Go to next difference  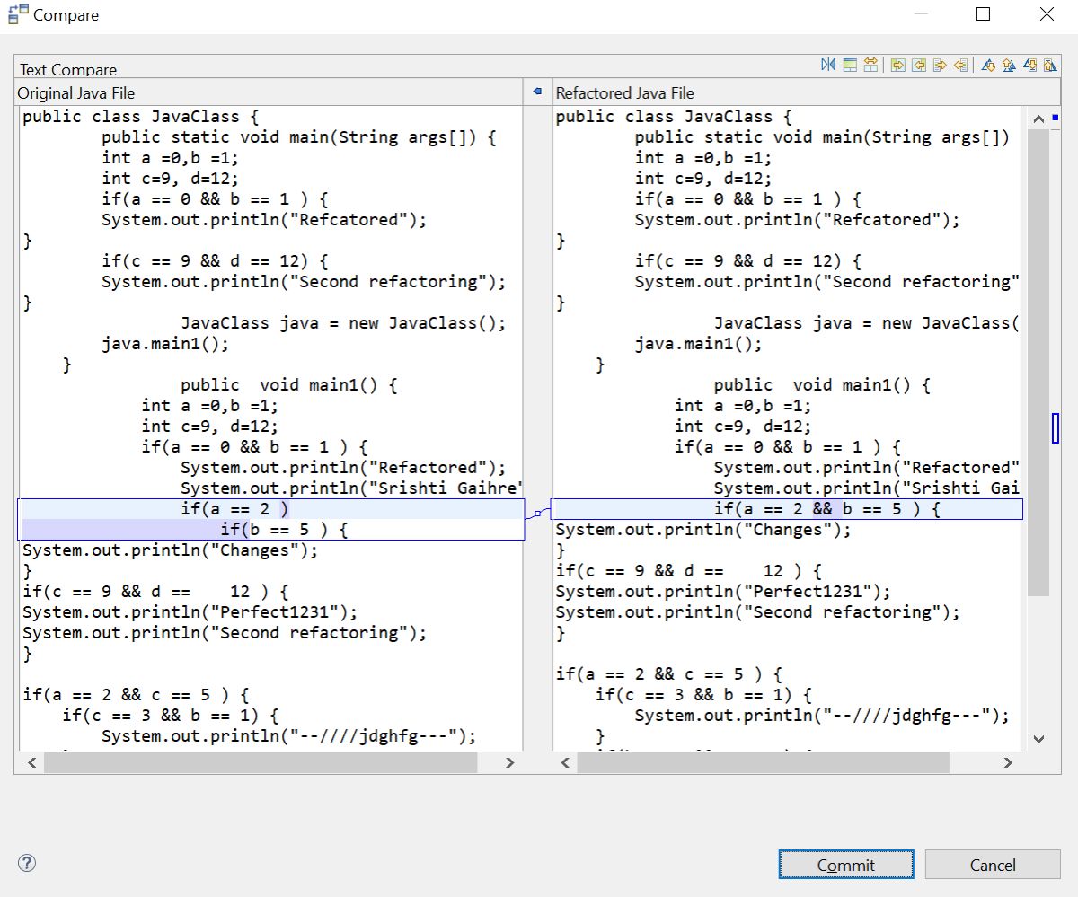988,65
